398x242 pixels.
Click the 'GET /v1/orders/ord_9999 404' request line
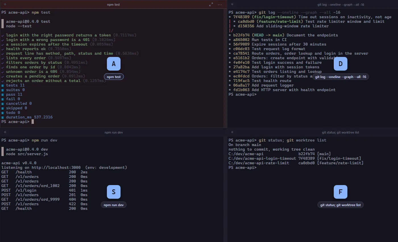(x=44, y=200)
